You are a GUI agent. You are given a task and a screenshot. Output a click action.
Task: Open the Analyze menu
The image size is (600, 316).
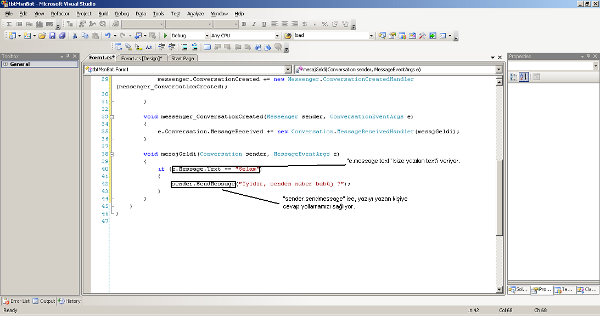click(195, 14)
